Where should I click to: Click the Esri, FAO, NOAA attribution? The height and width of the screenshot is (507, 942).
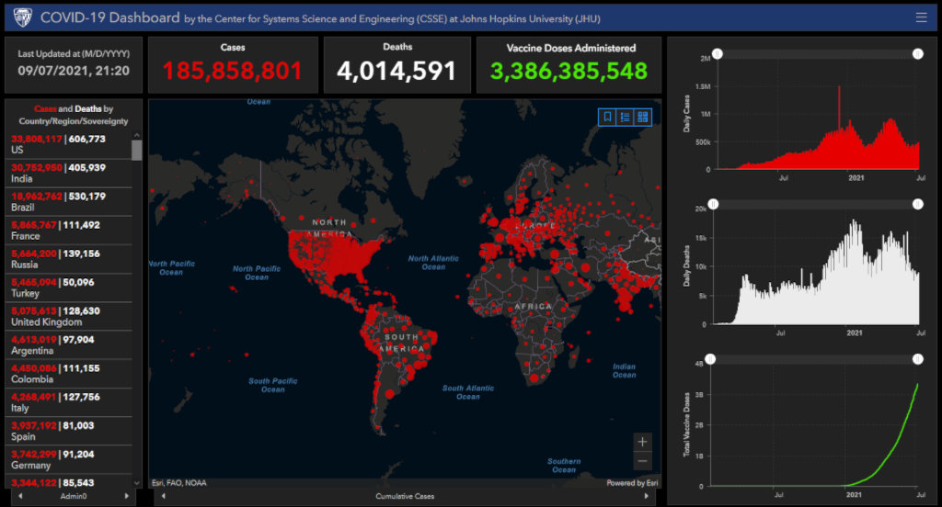point(179,483)
